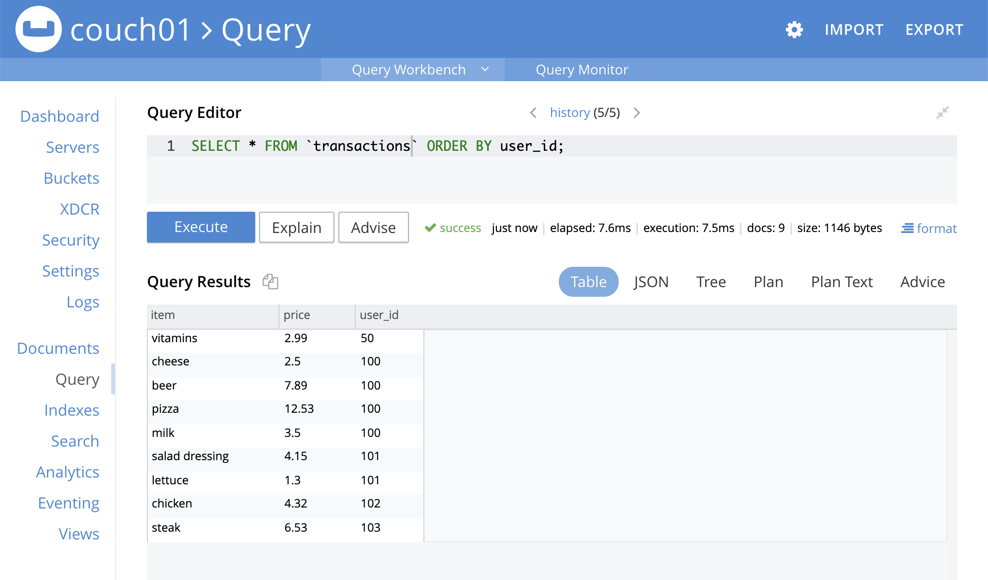Click the shrink editor arrows icon
The image size is (988, 580).
(943, 113)
